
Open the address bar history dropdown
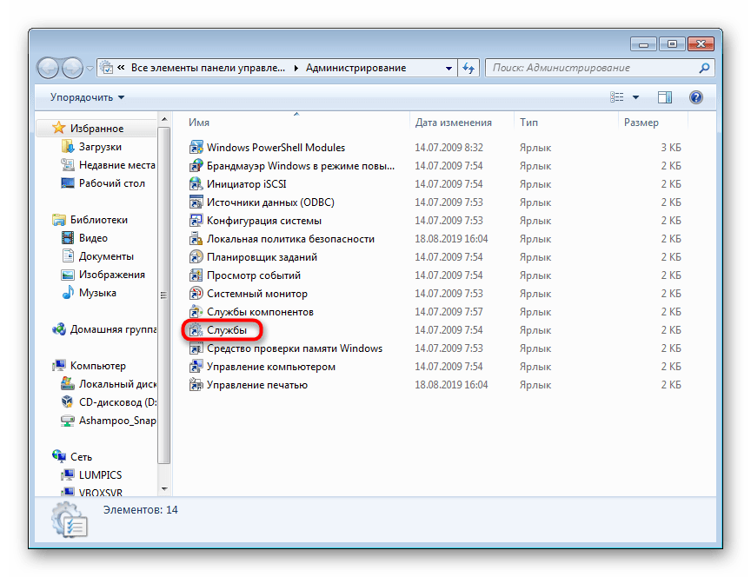click(449, 68)
